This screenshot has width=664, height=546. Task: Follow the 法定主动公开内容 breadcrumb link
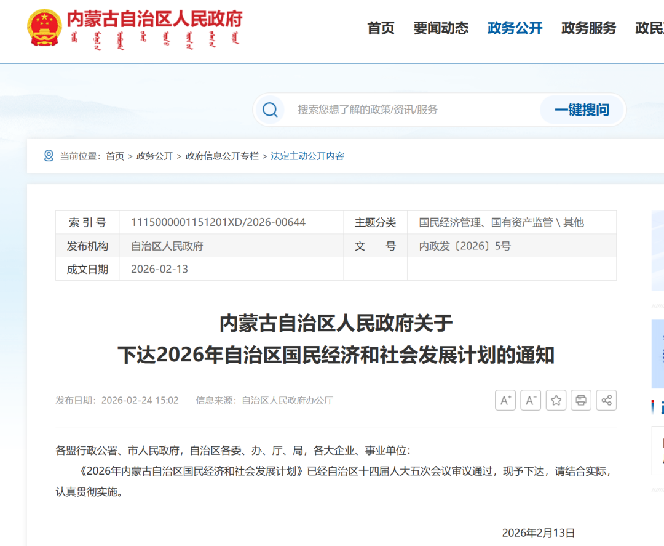[306, 156]
